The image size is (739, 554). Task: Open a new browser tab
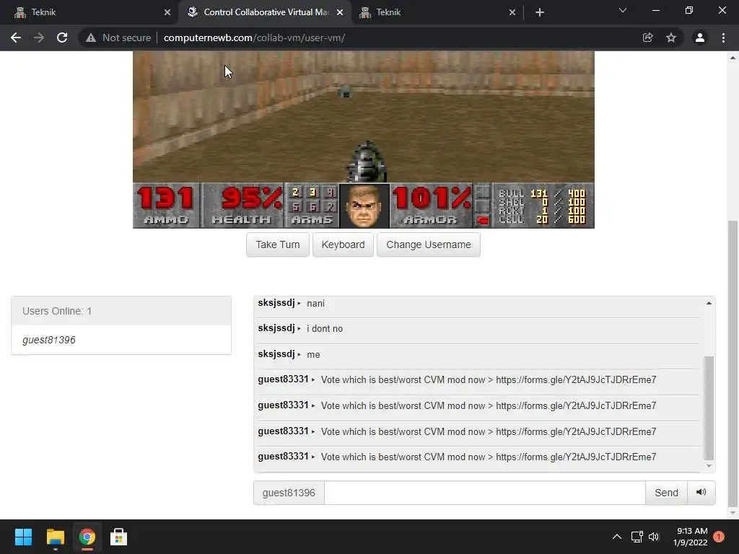click(540, 12)
